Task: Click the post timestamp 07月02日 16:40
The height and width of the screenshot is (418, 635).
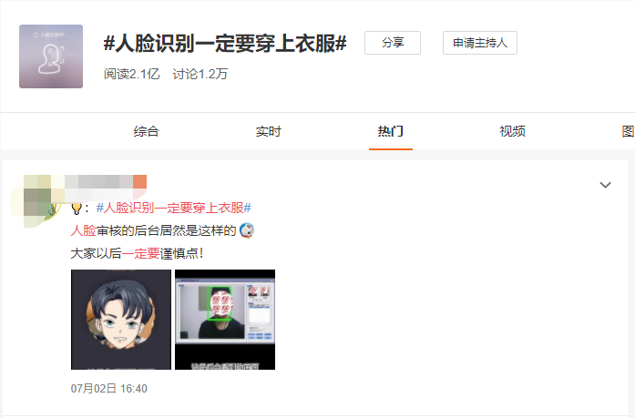Action: tap(109, 389)
